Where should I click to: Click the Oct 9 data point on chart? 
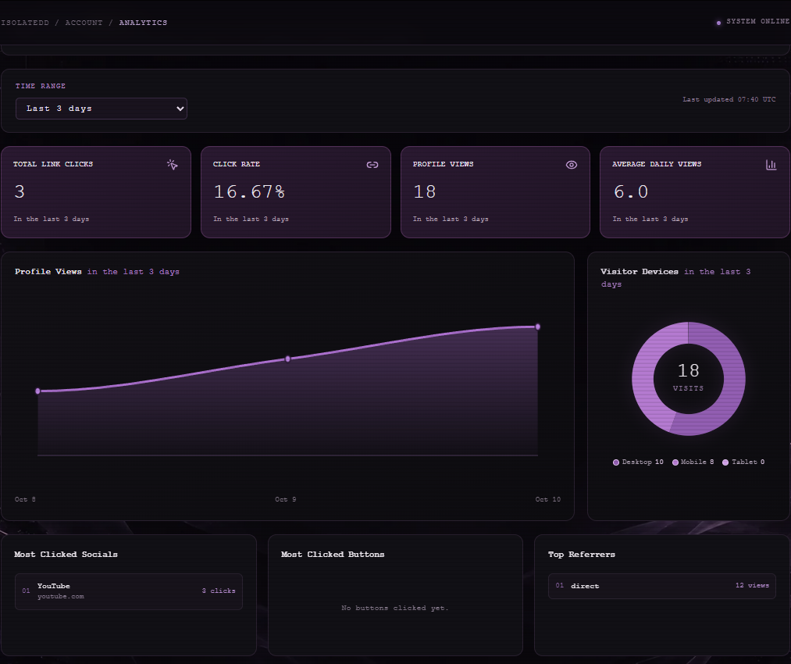[x=287, y=359]
